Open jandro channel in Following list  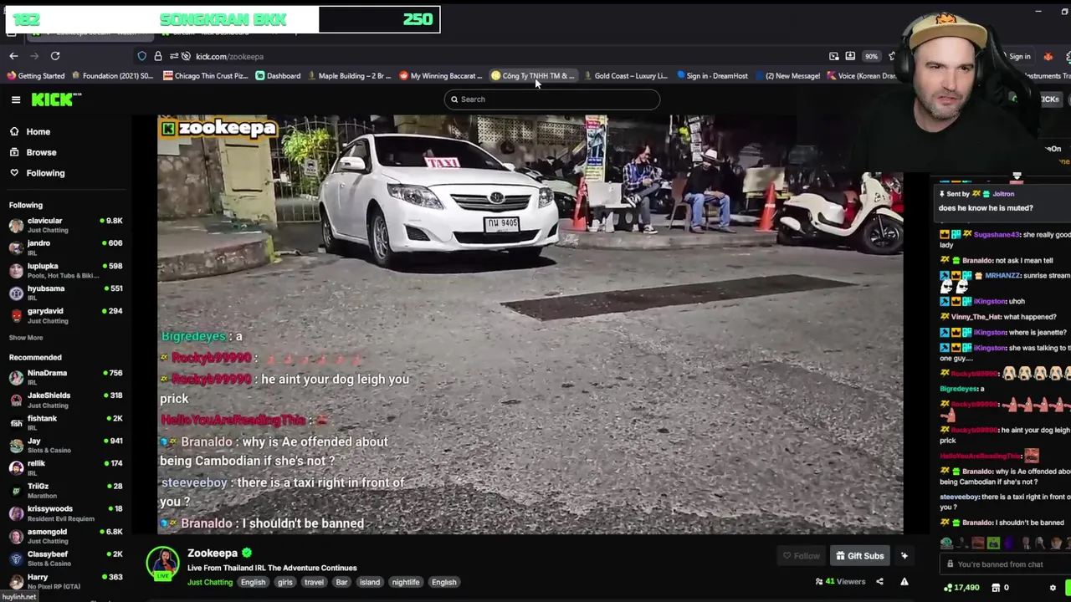coord(65,247)
